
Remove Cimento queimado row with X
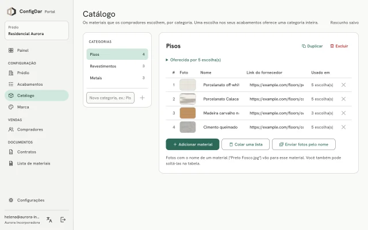343,127
